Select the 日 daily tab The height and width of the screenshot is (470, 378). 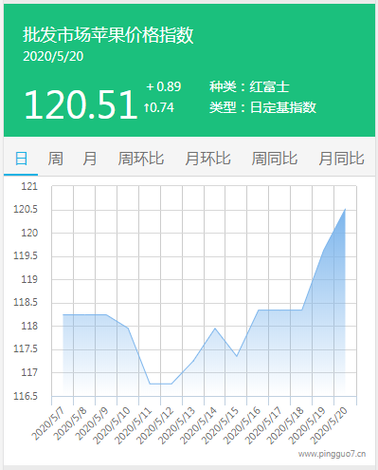tap(21, 159)
